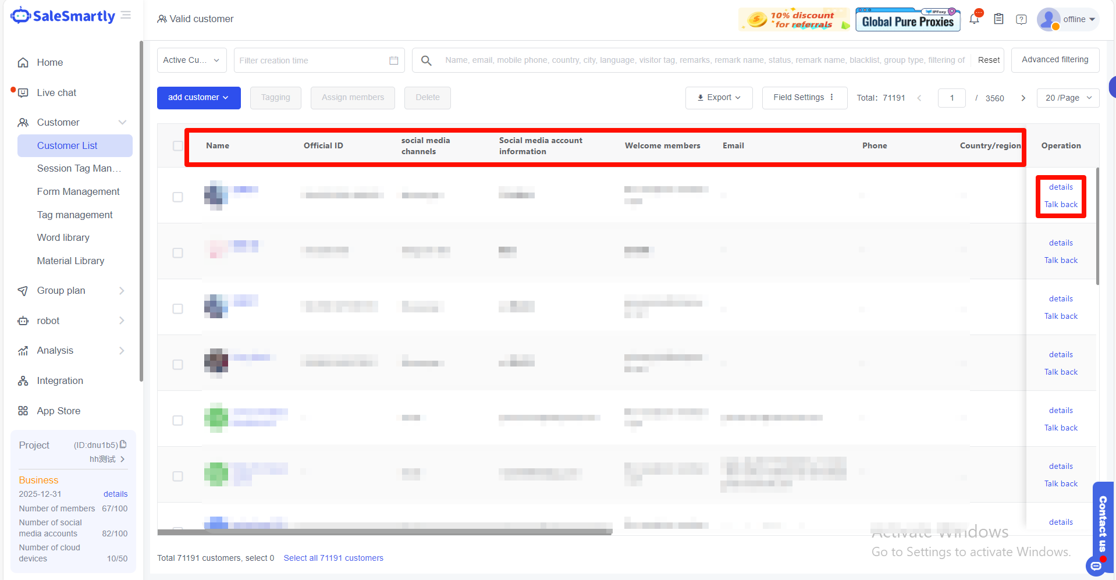Click the help question mark icon
The height and width of the screenshot is (580, 1116).
pyautogui.click(x=1021, y=19)
